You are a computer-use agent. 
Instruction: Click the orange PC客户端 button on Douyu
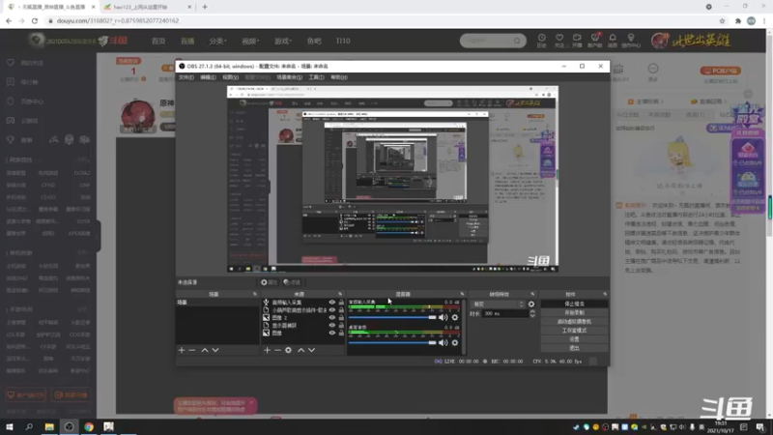click(720, 71)
